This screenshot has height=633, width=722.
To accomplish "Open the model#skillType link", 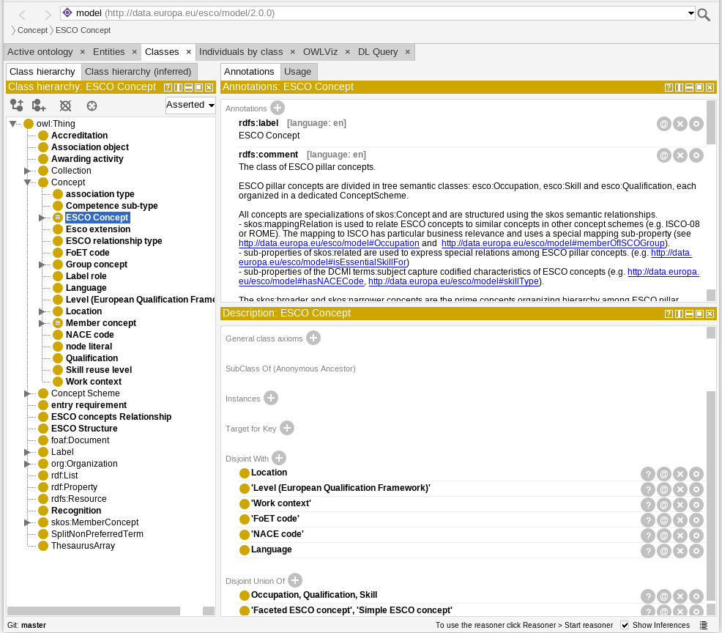I will 453,281.
